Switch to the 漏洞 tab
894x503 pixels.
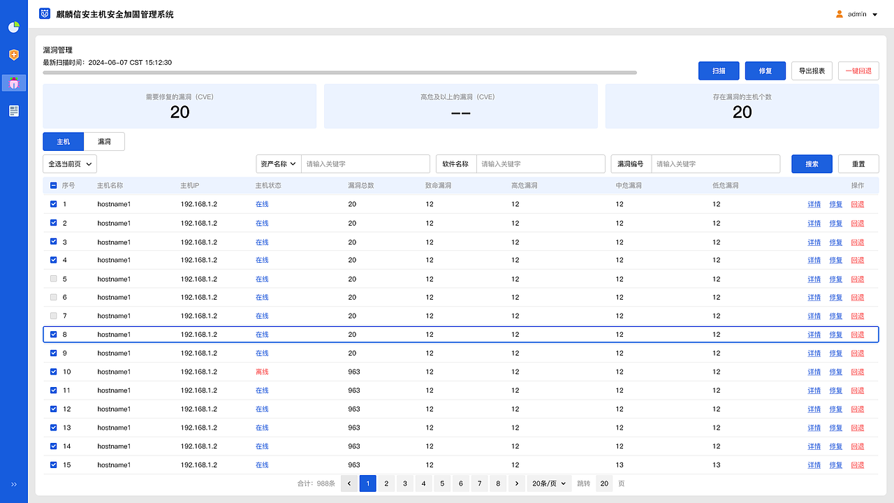tap(104, 142)
